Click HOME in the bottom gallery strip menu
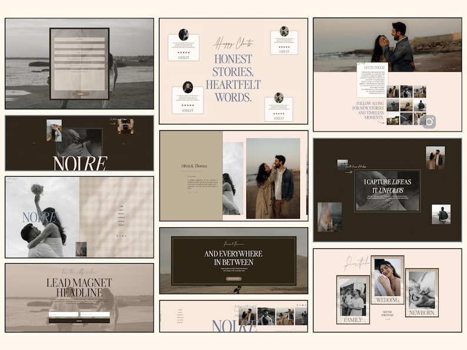This screenshot has width=467, height=350. click(x=180, y=310)
